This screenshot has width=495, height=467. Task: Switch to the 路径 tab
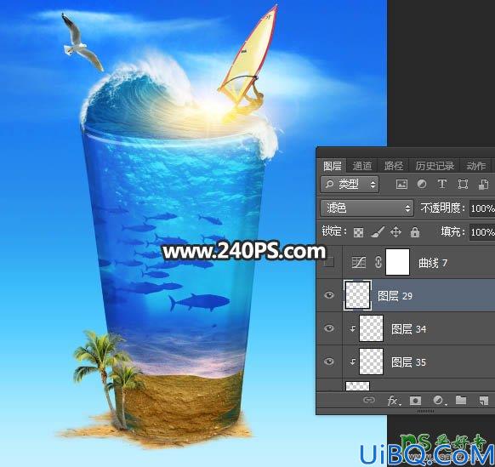coord(393,166)
